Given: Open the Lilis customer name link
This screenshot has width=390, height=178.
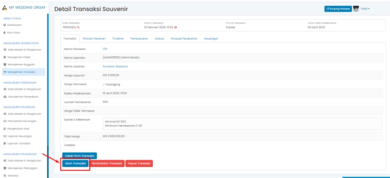Looking at the screenshot, I should tap(105, 49).
